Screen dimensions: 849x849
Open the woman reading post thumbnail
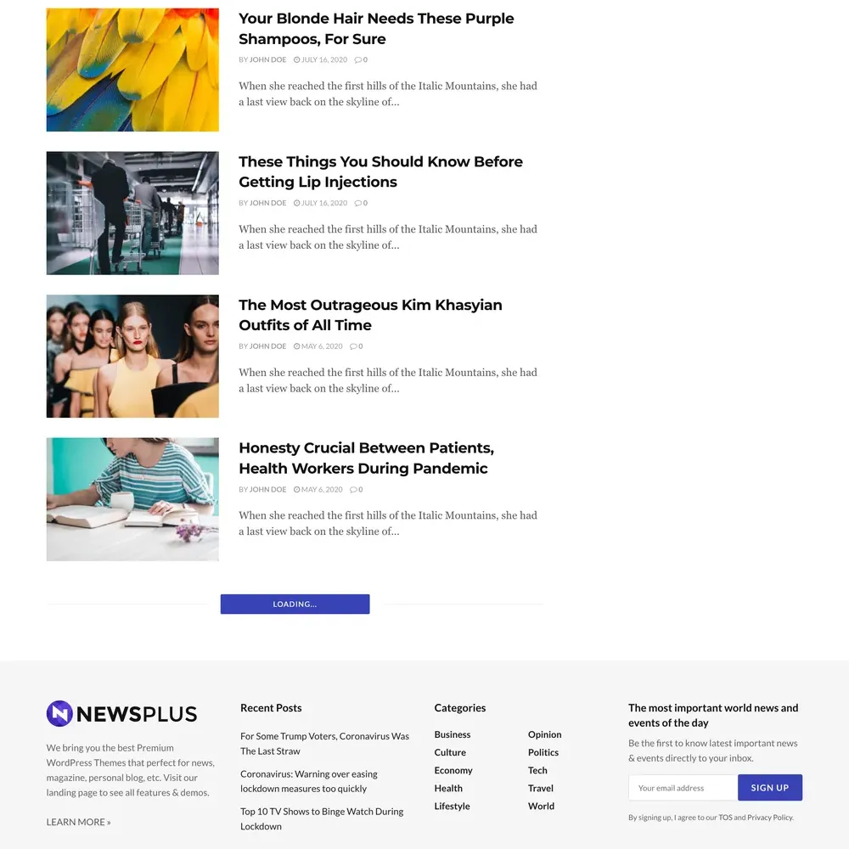132,499
